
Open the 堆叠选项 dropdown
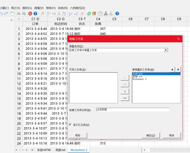tap(166, 50)
